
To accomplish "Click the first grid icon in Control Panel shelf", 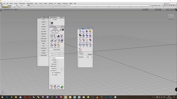I will [x=52, y=36].
